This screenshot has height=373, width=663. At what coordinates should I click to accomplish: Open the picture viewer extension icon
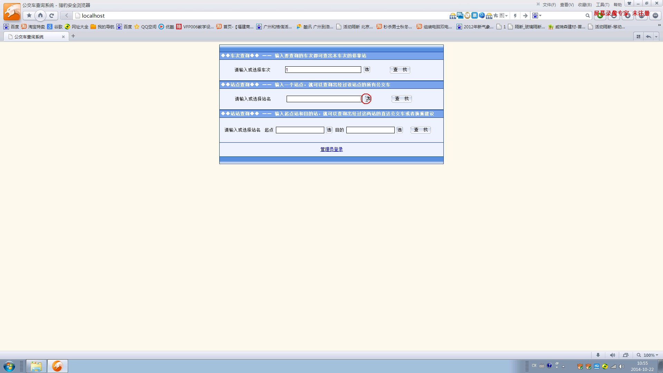460,15
